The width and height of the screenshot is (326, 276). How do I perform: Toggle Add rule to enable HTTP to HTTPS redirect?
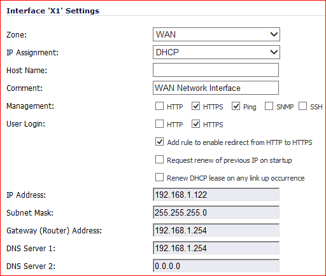(x=159, y=142)
